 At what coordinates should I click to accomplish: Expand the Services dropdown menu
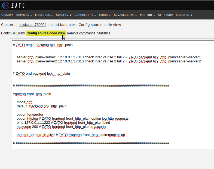[x=24, y=15]
